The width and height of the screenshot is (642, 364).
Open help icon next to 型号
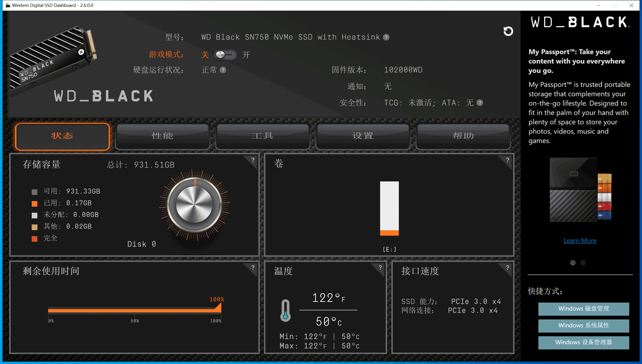(386, 37)
